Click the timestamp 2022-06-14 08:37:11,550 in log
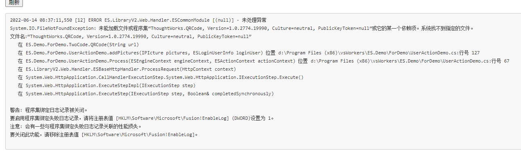 tap(41, 20)
